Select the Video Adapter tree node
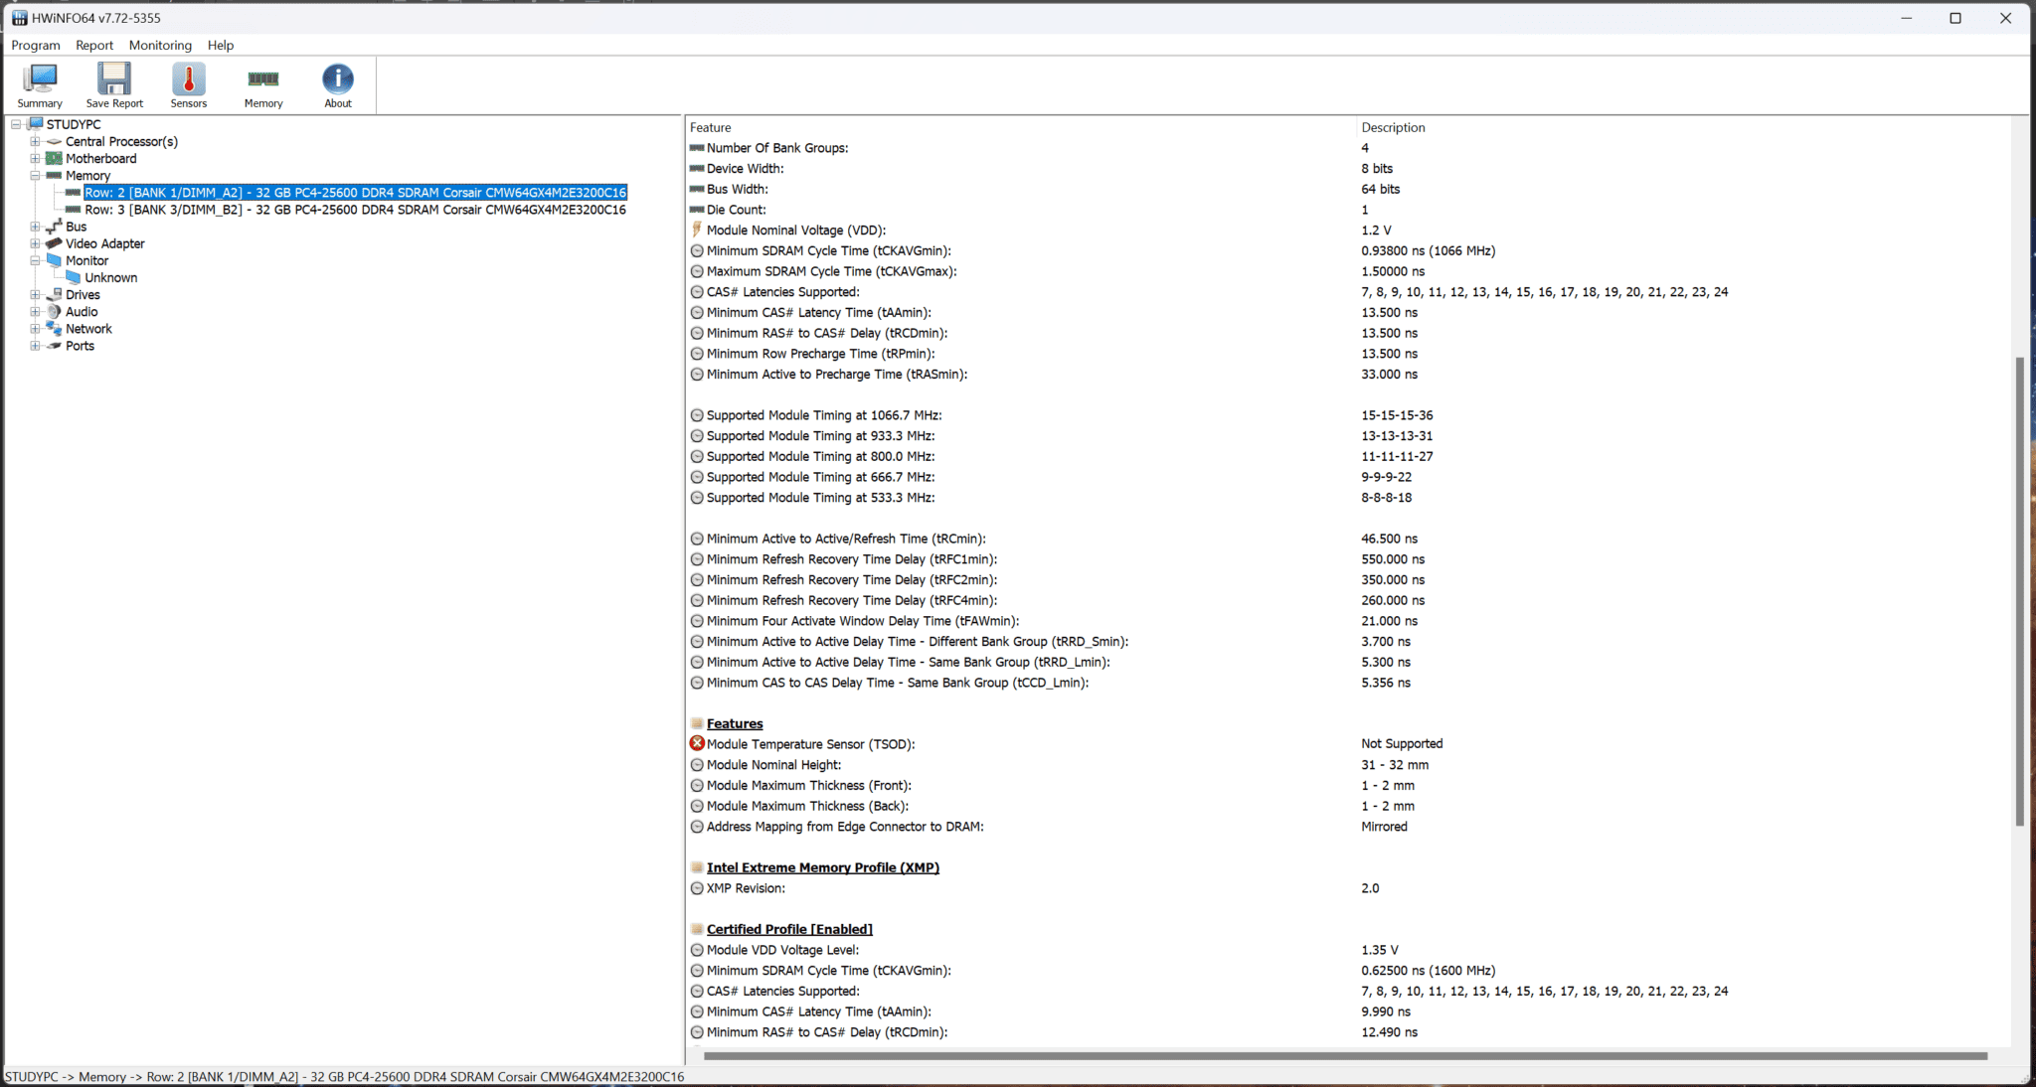Screen dimensions: 2036x1087 (x=104, y=243)
